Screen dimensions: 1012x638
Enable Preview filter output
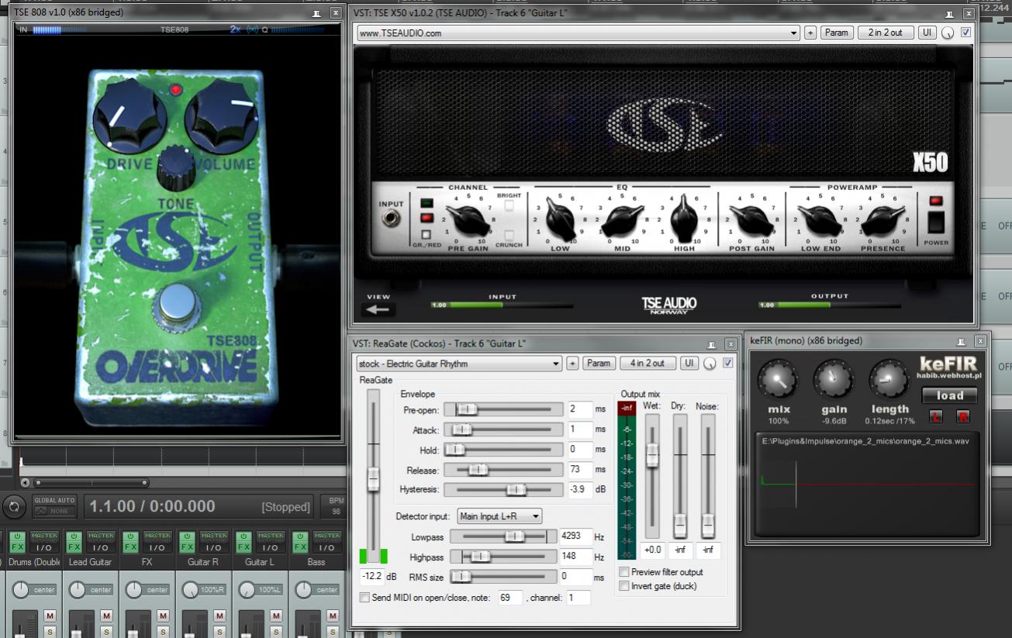pos(624,572)
